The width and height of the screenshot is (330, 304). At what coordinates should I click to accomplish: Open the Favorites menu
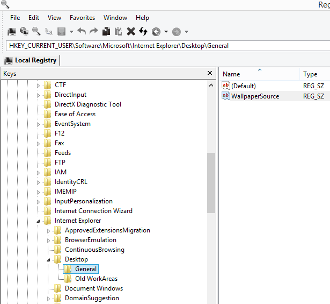point(82,18)
